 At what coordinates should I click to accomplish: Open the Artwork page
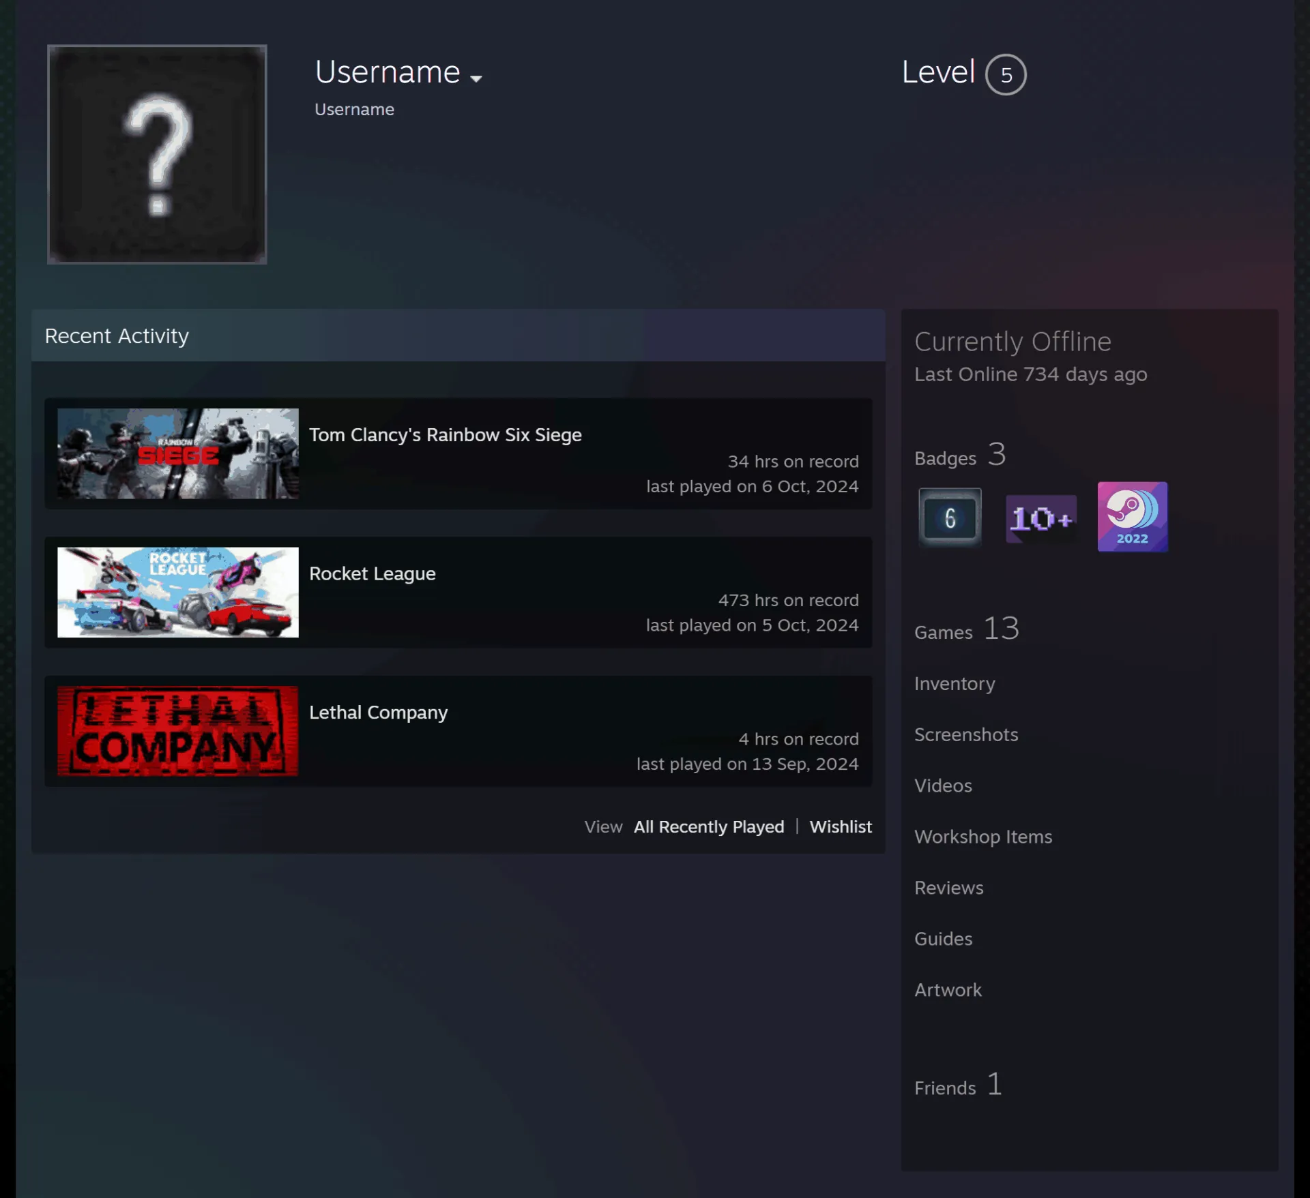tap(948, 991)
